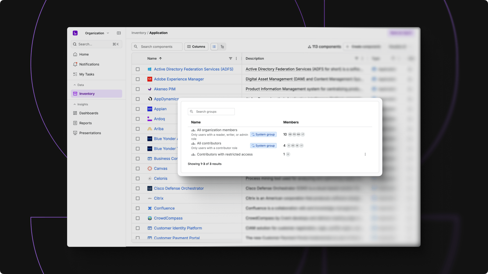The height and width of the screenshot is (274, 488).
Task: Sort by Name ascending arrow
Action: point(160,58)
